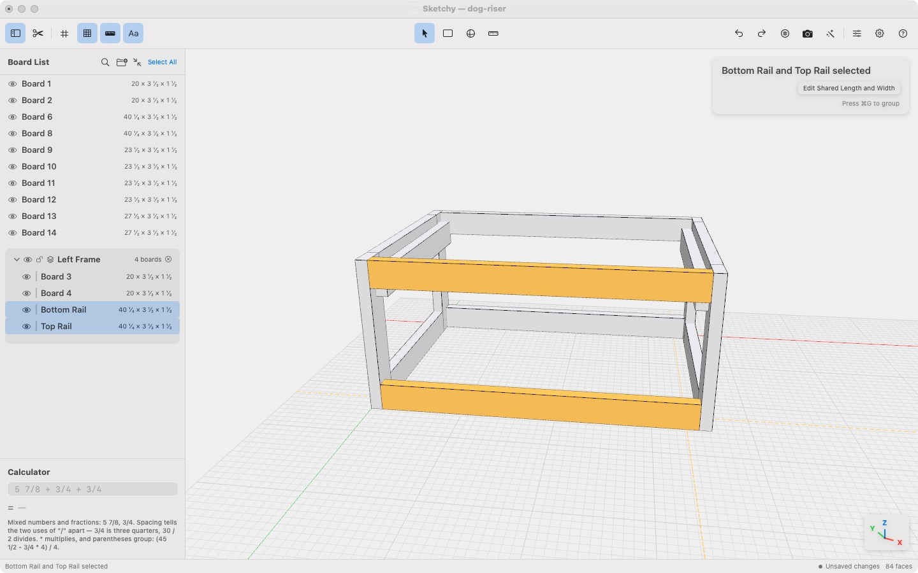Toggle visibility of the Left Frame group

[27, 259]
